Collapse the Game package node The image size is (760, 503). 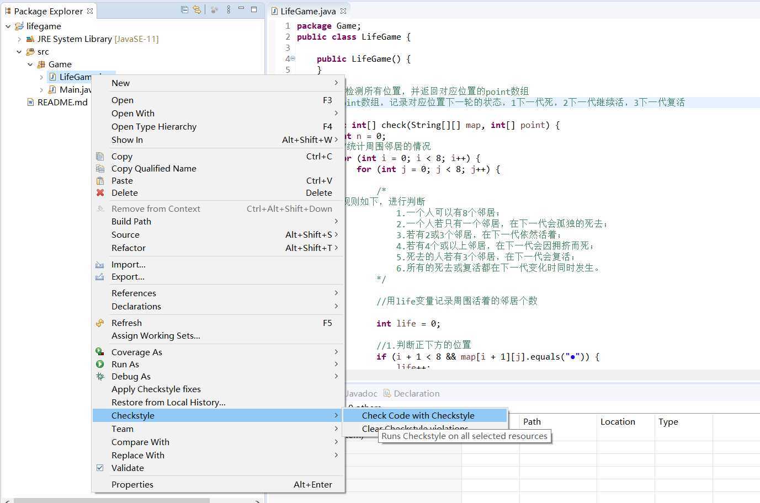click(30, 65)
